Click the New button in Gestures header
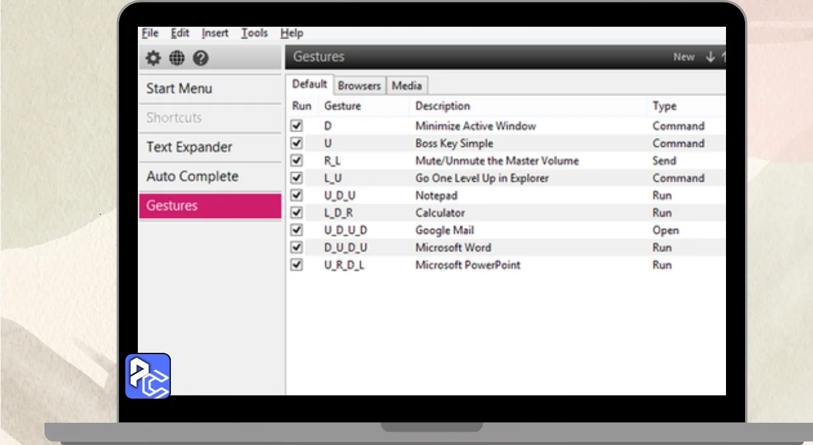The image size is (813, 445). [683, 57]
